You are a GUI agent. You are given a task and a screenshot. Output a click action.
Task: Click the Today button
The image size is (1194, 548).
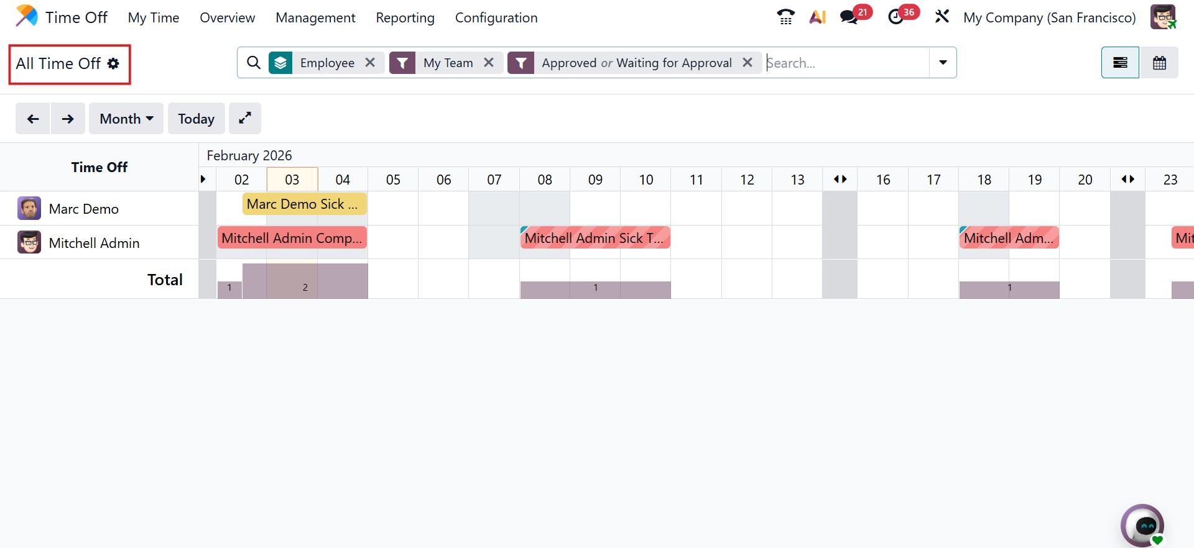tap(196, 119)
